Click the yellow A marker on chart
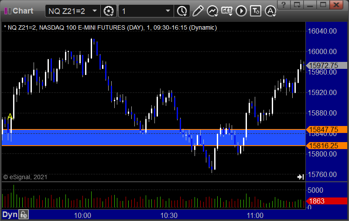The width and height of the screenshot is (349, 221). click(x=10, y=116)
